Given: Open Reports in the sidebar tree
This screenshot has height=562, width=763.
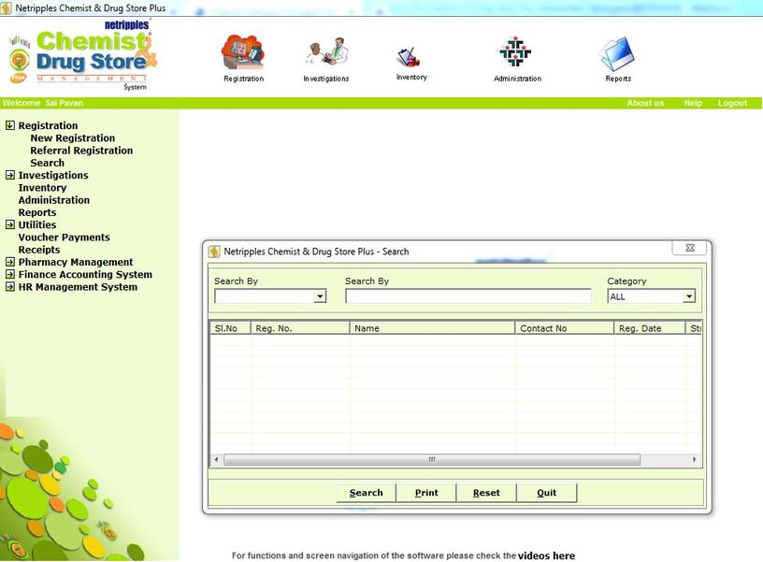Looking at the screenshot, I should pyautogui.click(x=37, y=212).
